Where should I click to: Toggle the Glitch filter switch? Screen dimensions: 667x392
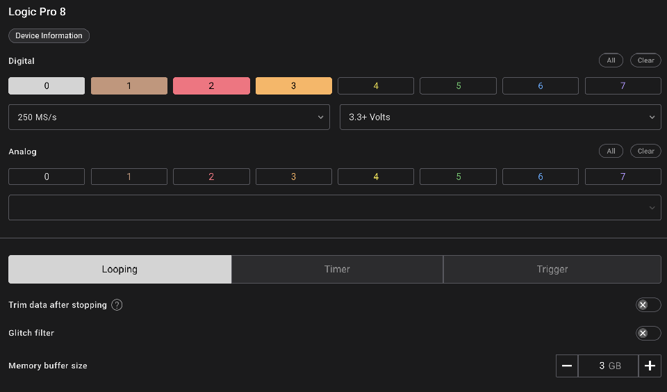click(648, 333)
